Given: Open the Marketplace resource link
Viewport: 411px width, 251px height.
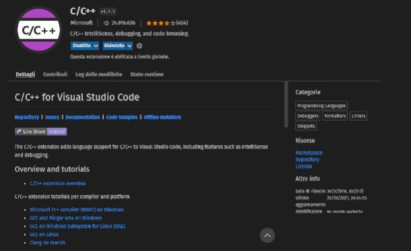Looking at the screenshot, I should point(309,152).
